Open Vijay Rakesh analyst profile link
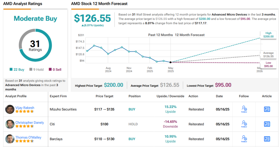The image size is (279, 147). 25,108
